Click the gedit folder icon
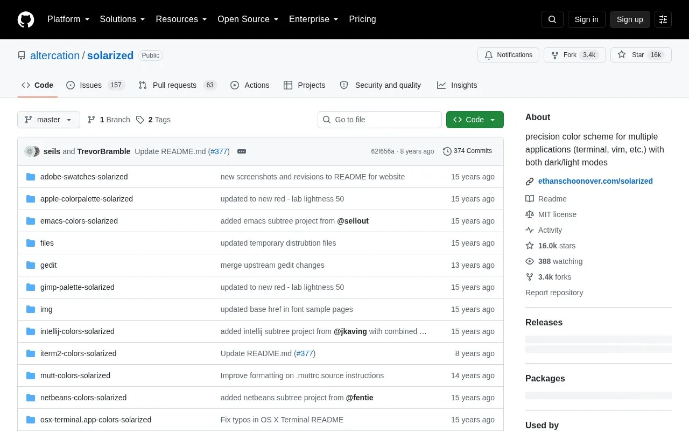This screenshot has width=689, height=431. coord(31,265)
